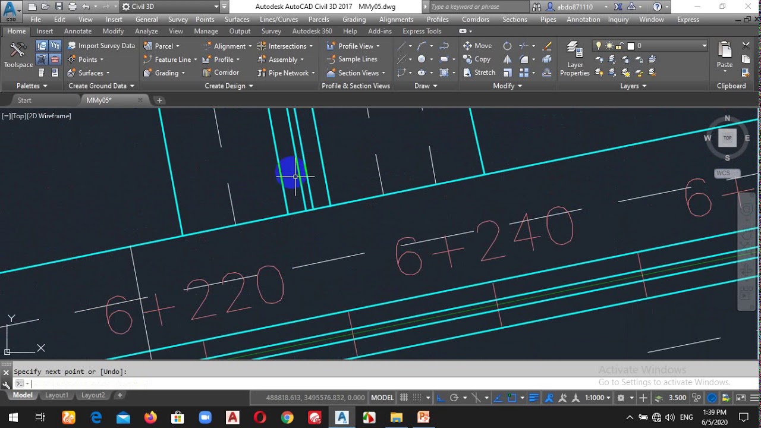
Task: Toggle lineweight display in status bar
Action: tap(534, 398)
